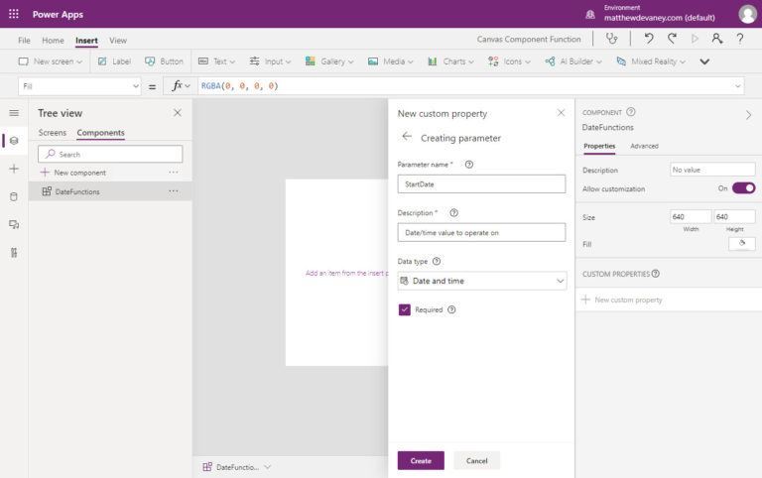Open the Advanced tab in component pane
The width and height of the screenshot is (762, 478).
[644, 146]
